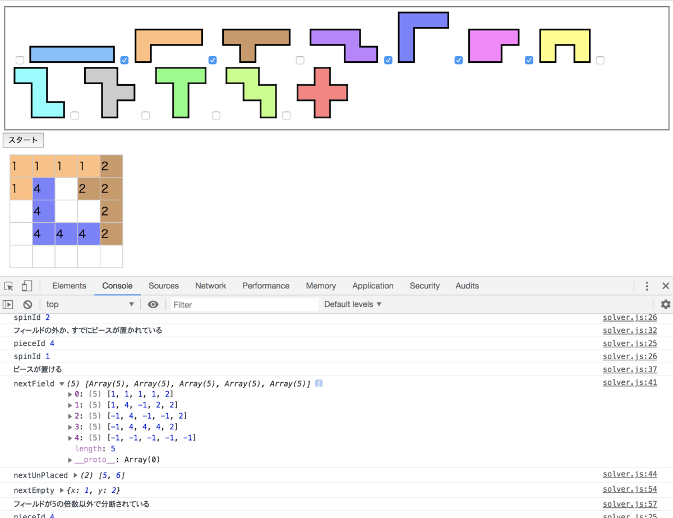Check the box before the green T piece
The height and width of the screenshot is (518, 673).
(146, 116)
